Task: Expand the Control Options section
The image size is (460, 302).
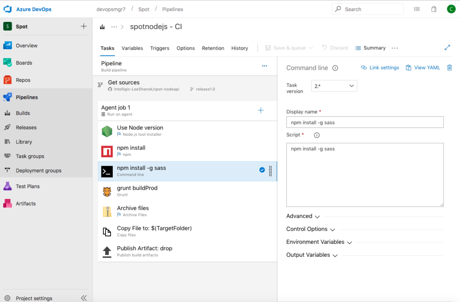Action: [x=310, y=229]
